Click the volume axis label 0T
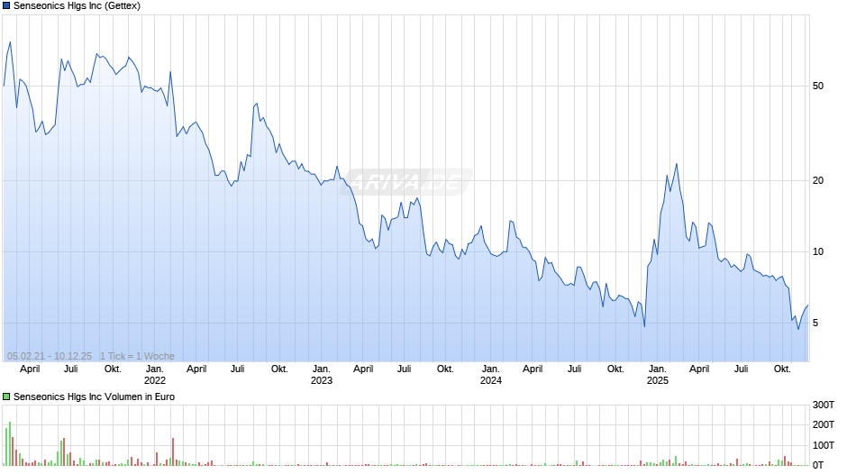 [818, 465]
